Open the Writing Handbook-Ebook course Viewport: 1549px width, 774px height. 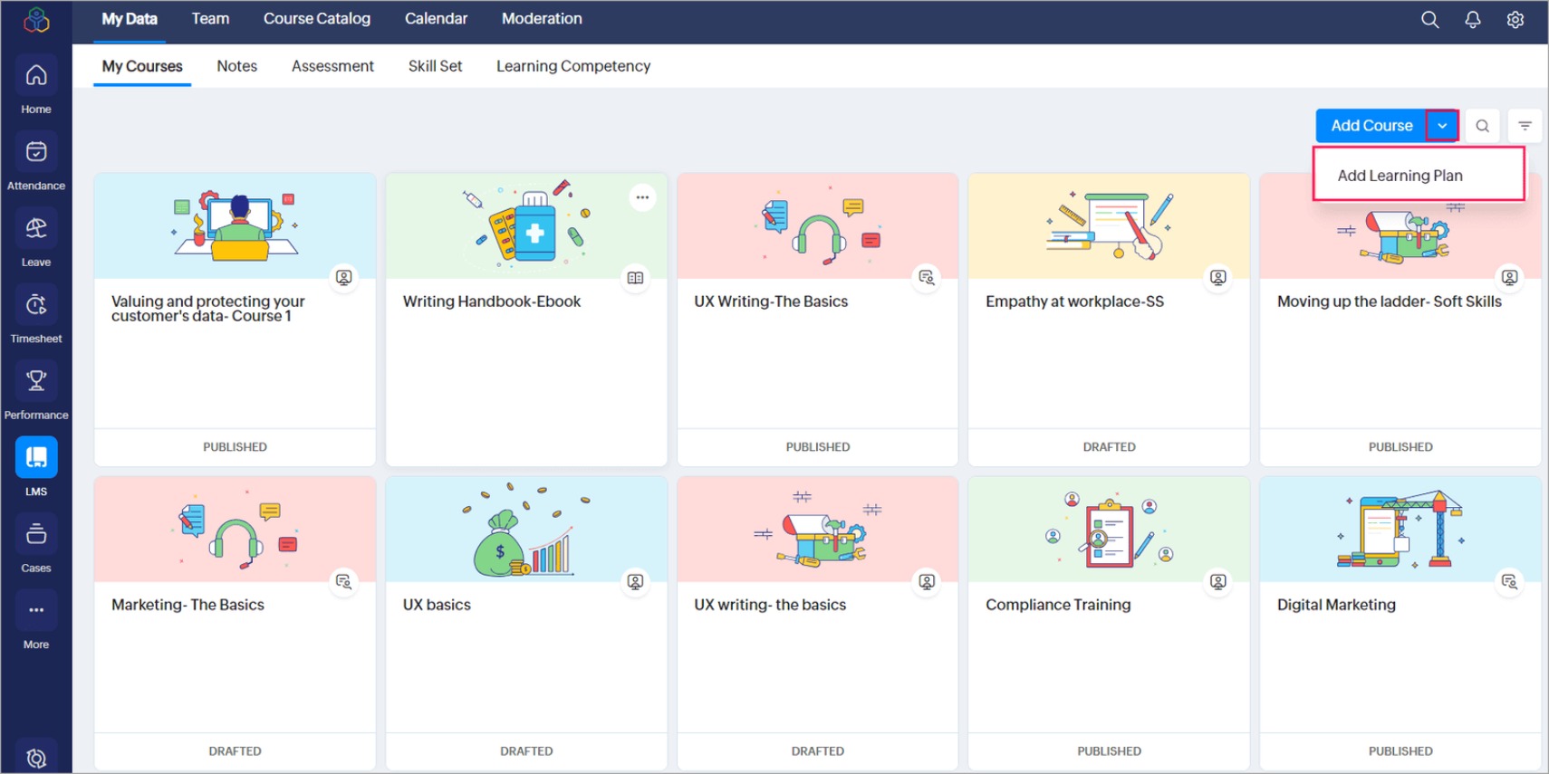[x=492, y=301]
